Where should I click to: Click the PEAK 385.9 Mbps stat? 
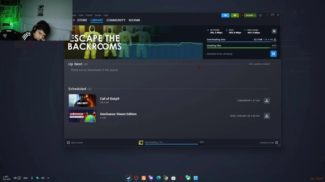(233, 31)
